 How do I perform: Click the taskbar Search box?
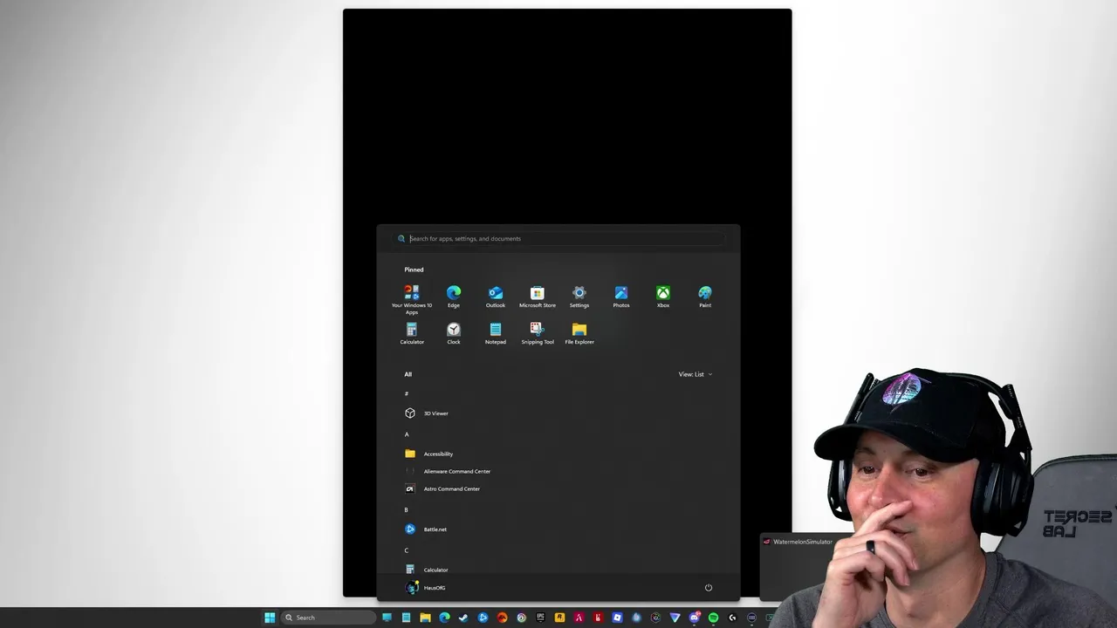point(329,618)
